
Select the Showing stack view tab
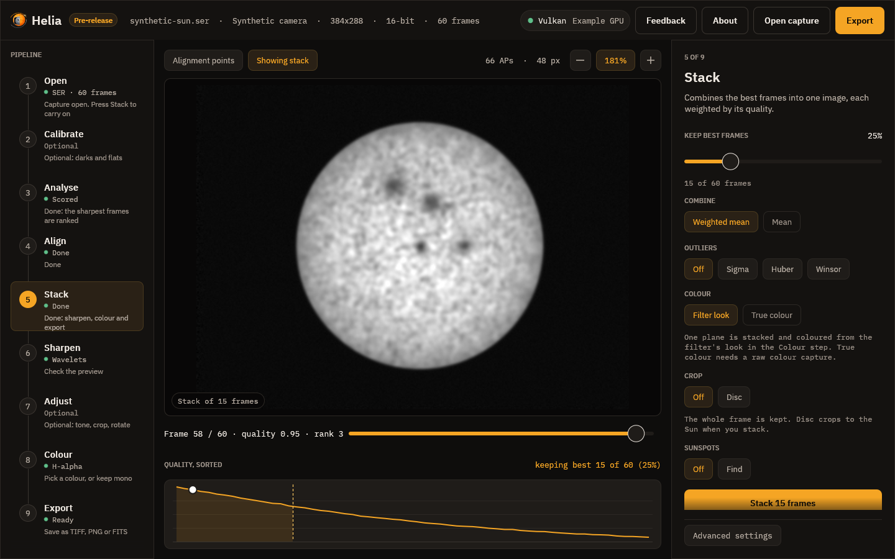pos(282,60)
